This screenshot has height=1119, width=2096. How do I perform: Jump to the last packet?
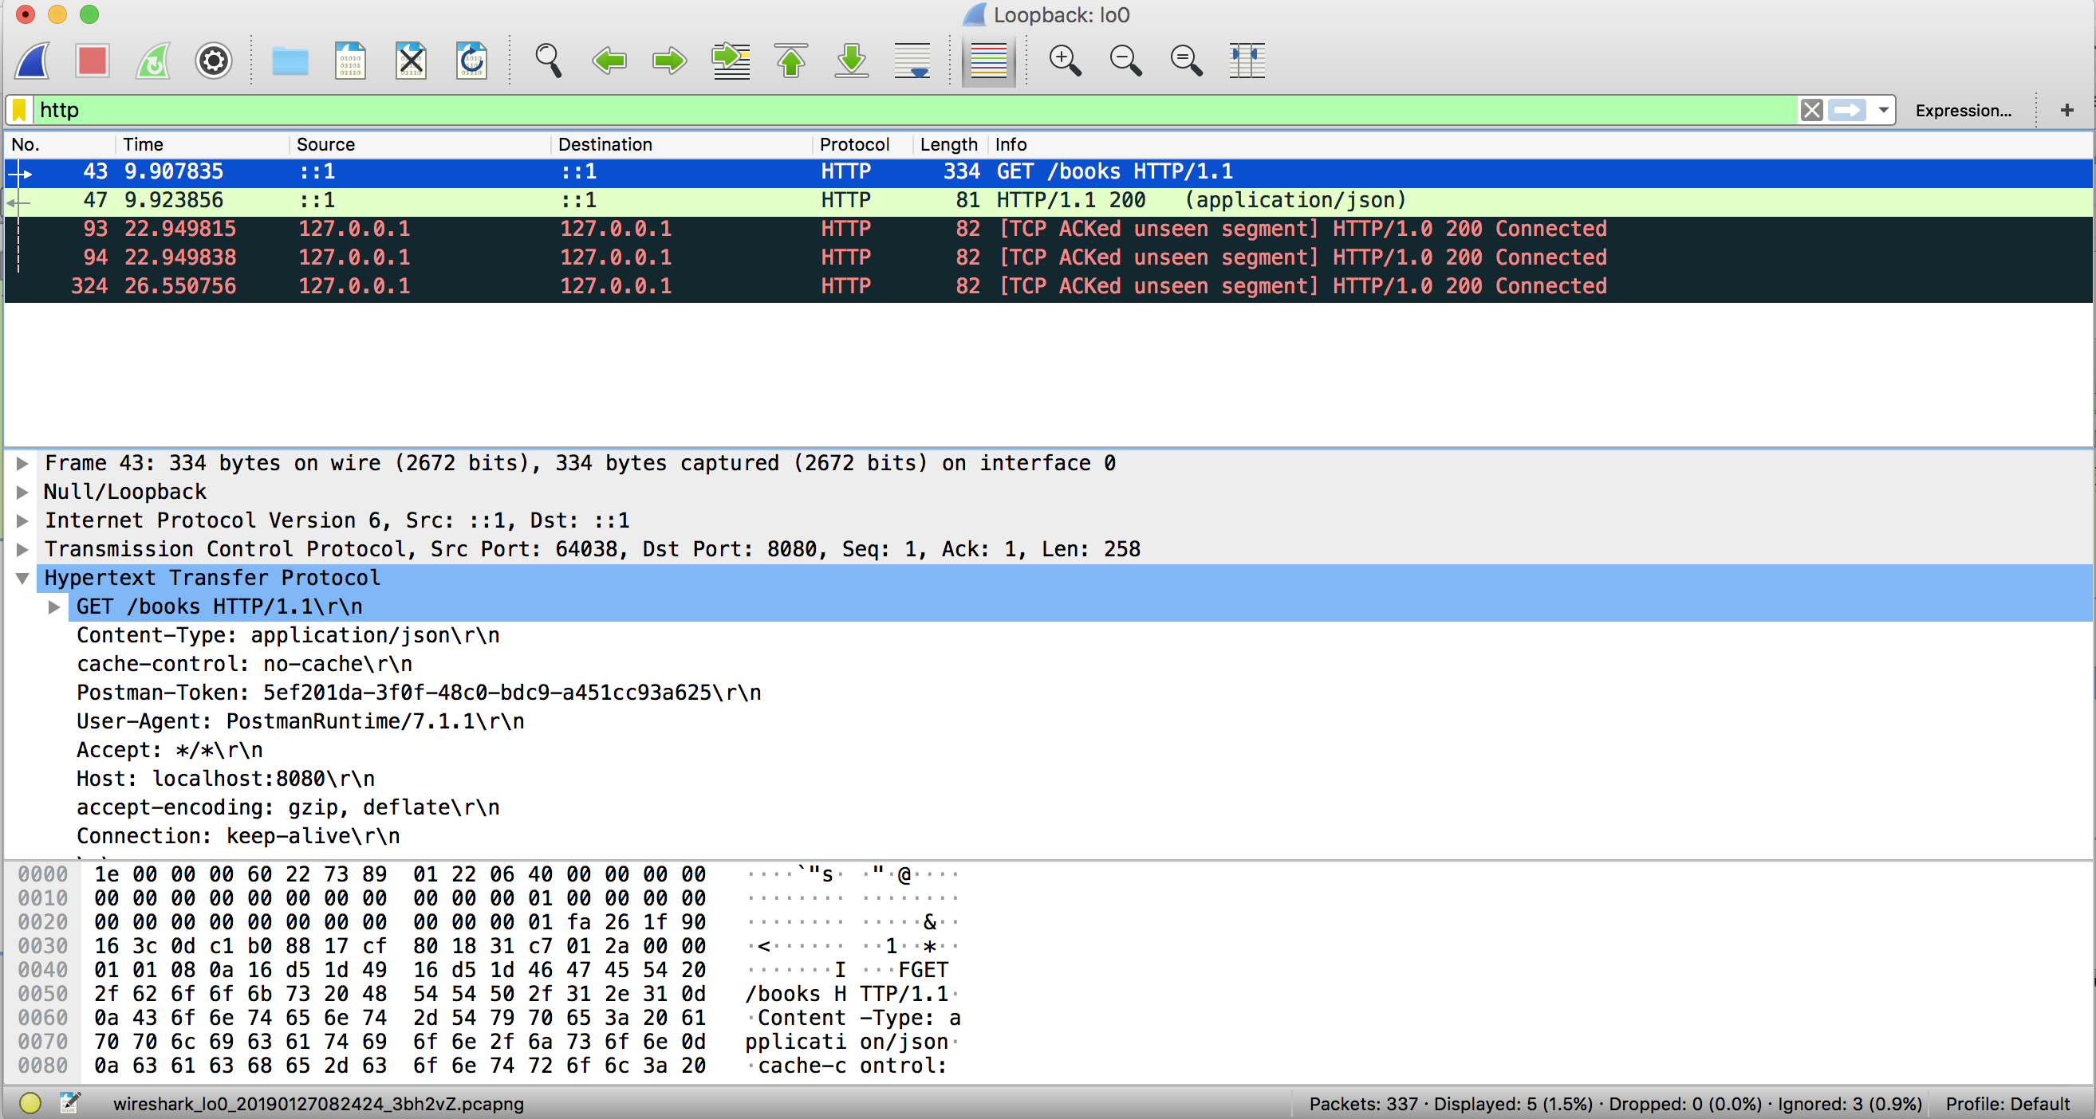(x=851, y=61)
